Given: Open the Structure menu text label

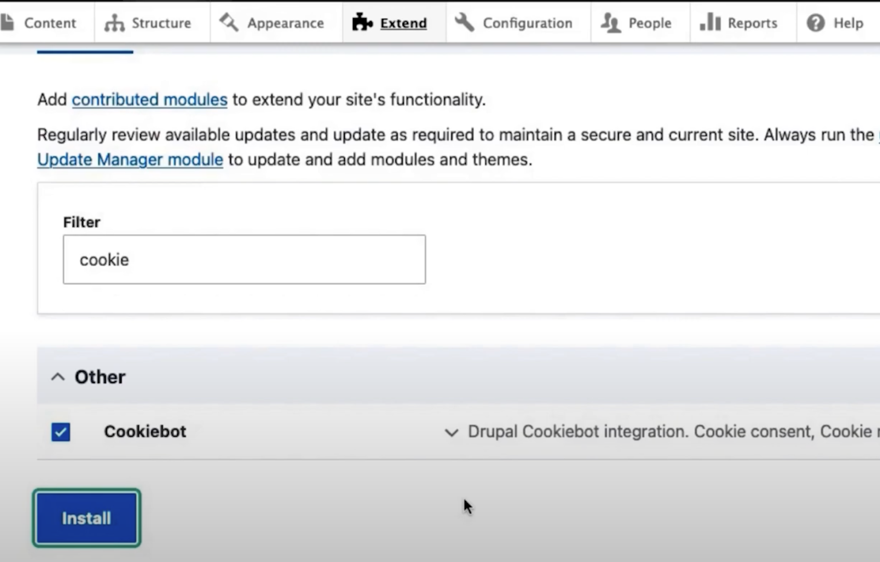Looking at the screenshot, I should (x=161, y=23).
